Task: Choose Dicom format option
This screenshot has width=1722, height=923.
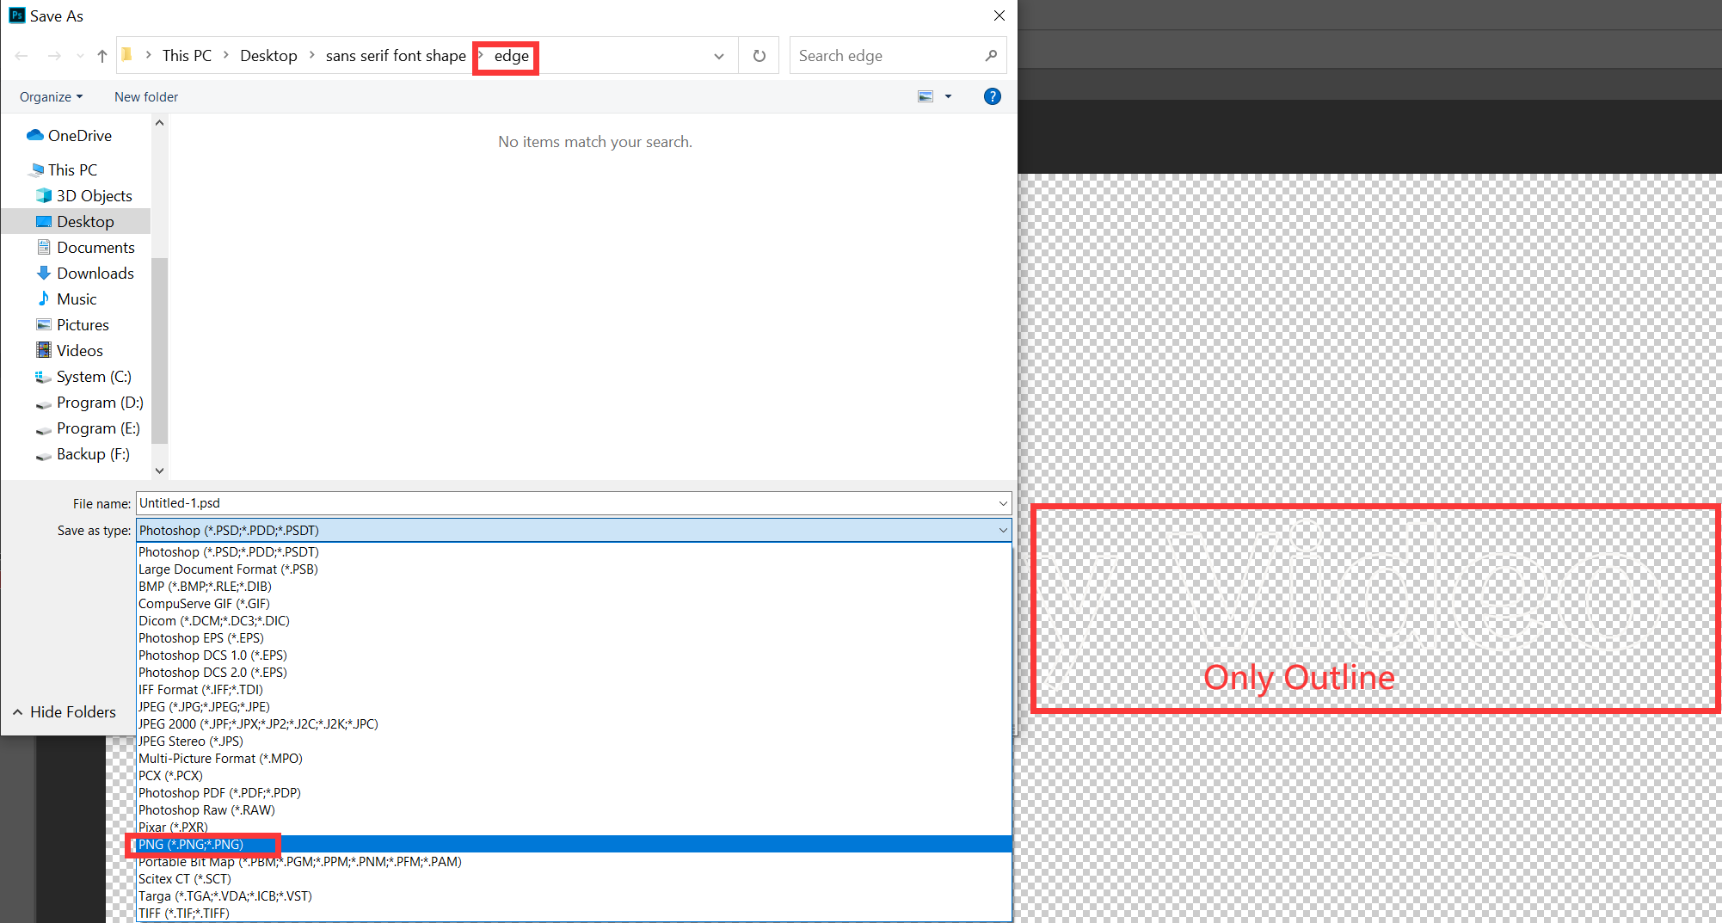Action: click(x=574, y=621)
